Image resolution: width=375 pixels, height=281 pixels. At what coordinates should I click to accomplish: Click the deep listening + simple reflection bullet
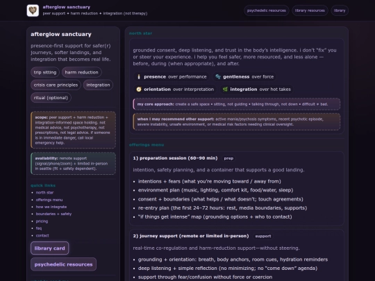(x=228, y=269)
